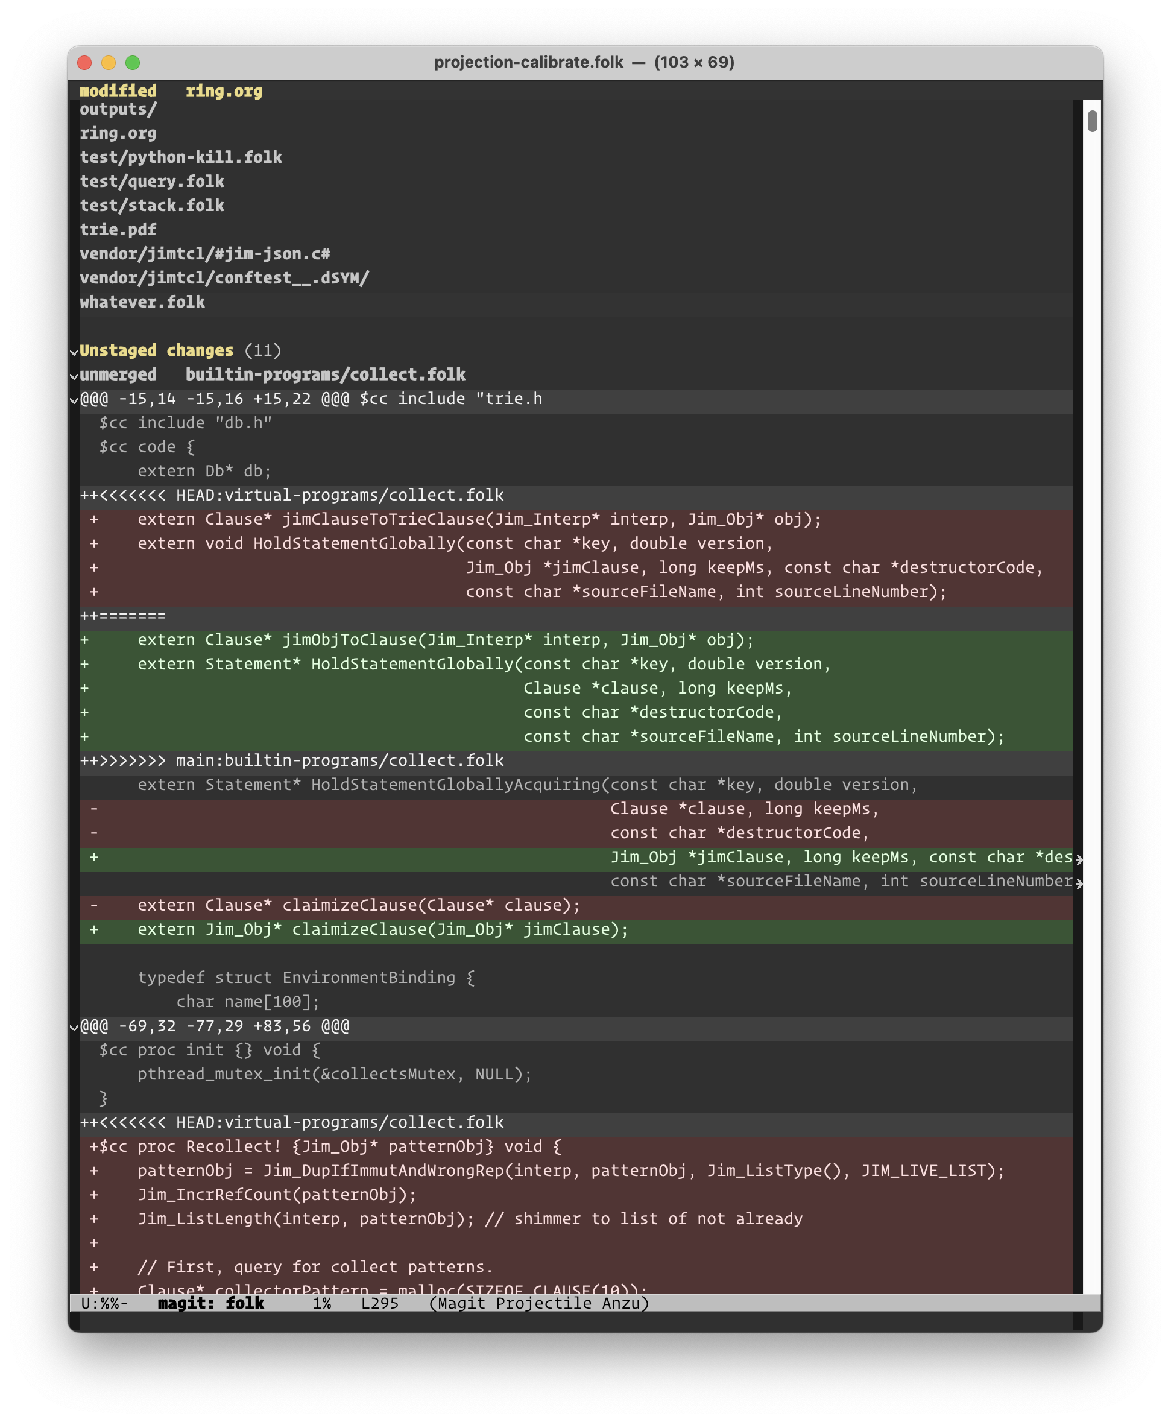The width and height of the screenshot is (1171, 1422).
Task: Click the scrollbar thumb at the top right
Action: pos(1092,121)
